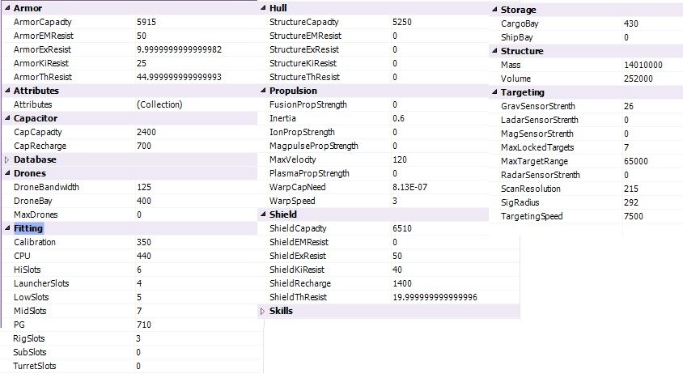Screen dimensions: 683x378
Task: Collapse the Armor category
Action: click(x=7, y=8)
